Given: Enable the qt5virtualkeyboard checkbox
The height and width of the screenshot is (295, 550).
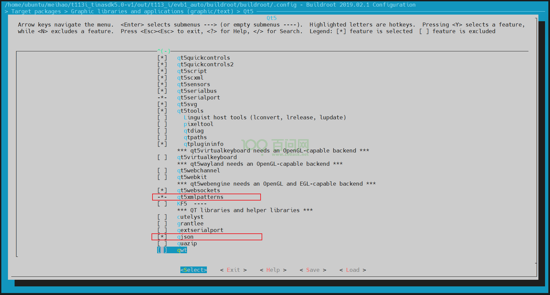Looking at the screenshot, I should coord(162,157).
